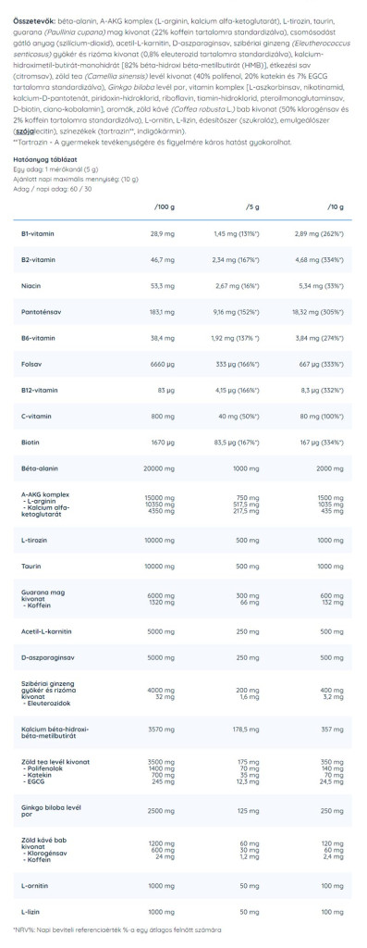Click the B1-vitamin row label
This screenshot has width=367, height=948.
pos(34,233)
